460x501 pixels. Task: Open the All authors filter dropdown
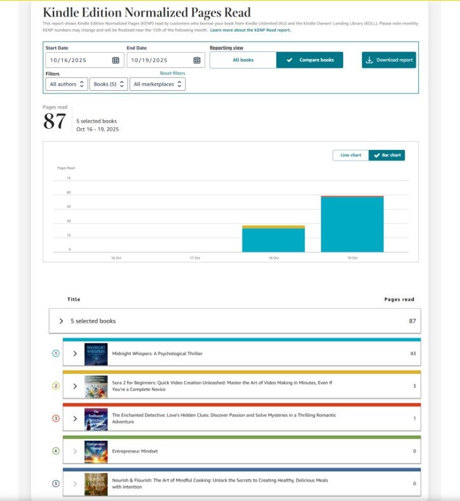coord(66,84)
